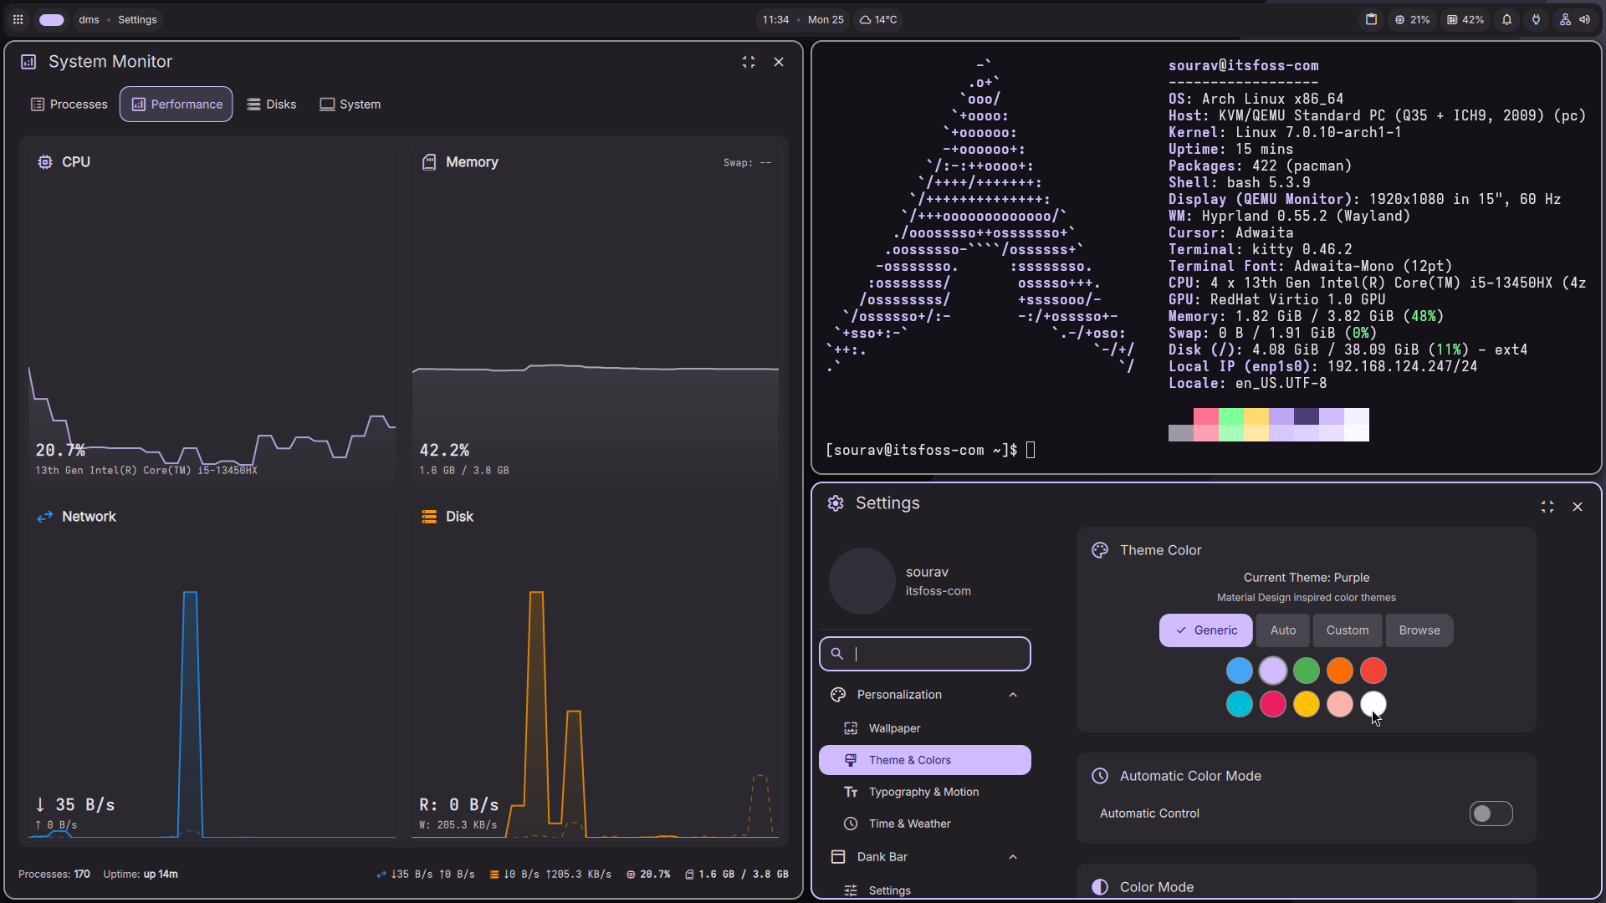Focus the Settings search field
This screenshot has height=903, width=1606.
[925, 654]
